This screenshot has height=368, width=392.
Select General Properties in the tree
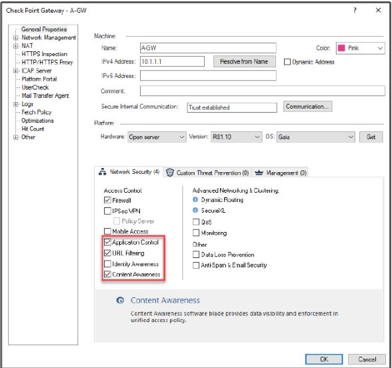(44, 29)
